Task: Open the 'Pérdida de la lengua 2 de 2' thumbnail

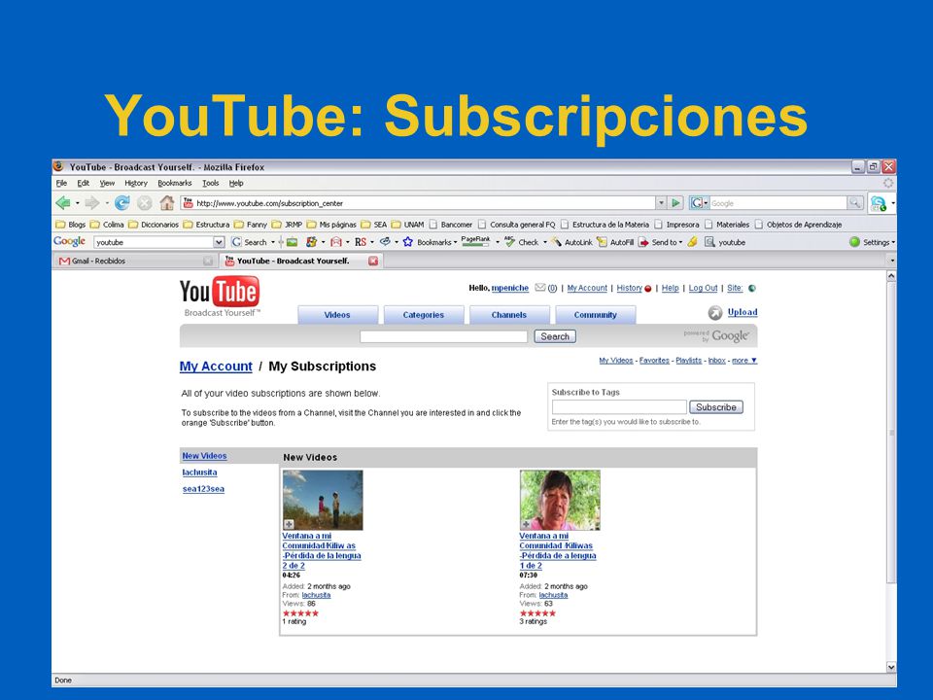Action: pos(323,500)
